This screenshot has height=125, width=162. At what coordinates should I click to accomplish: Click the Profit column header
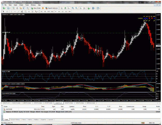coord(154,107)
